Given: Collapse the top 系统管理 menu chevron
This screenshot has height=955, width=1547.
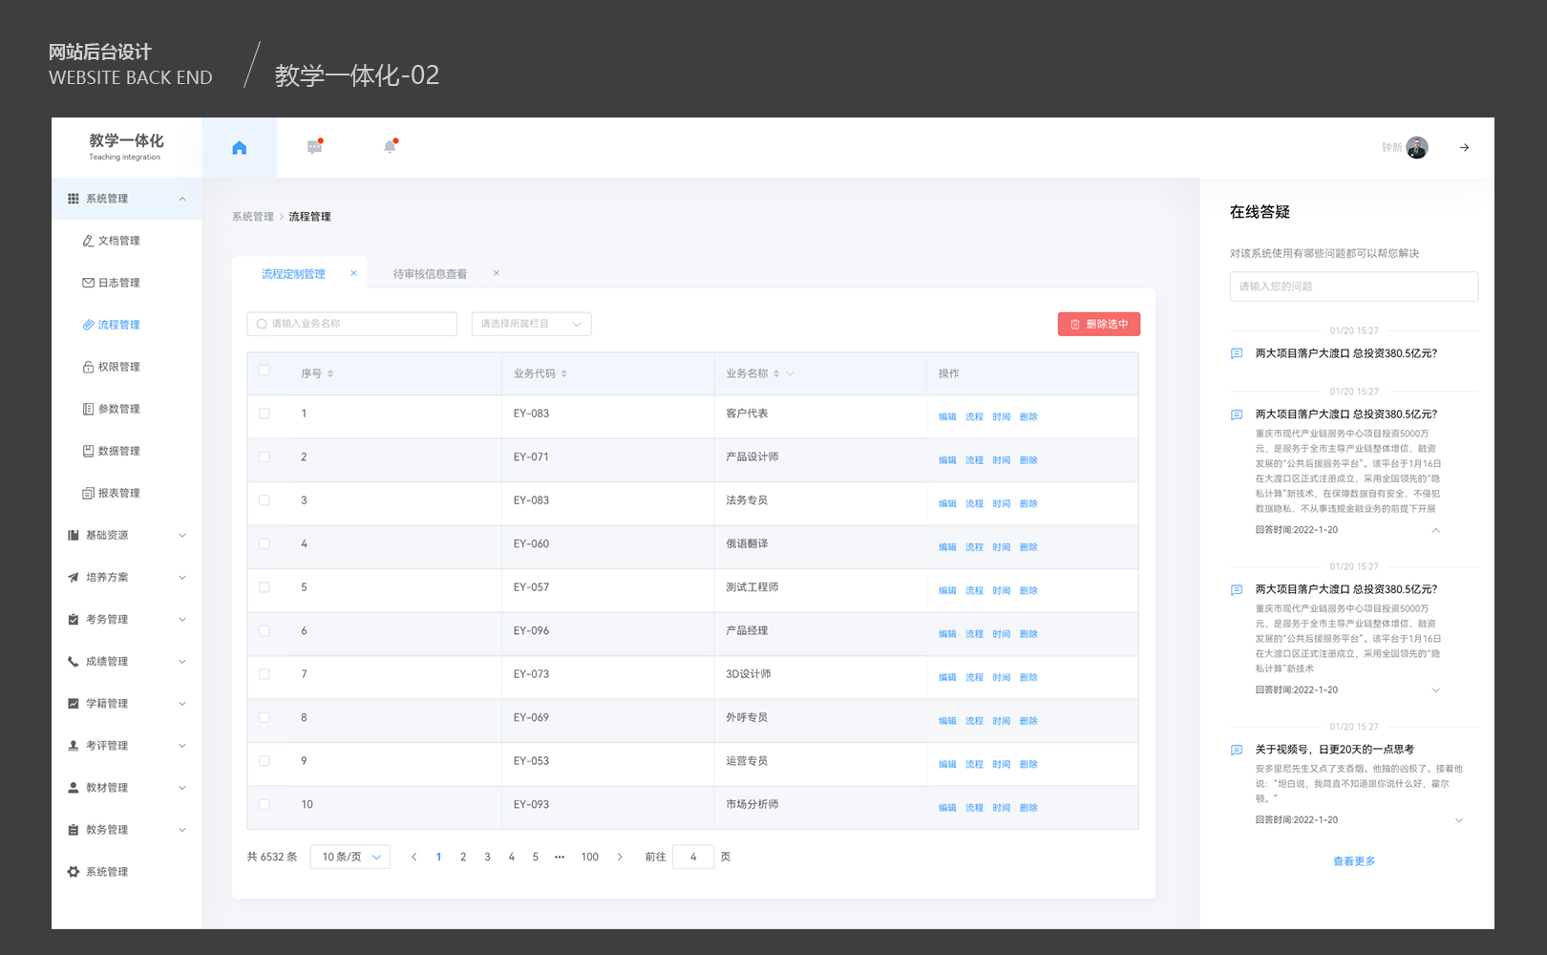Looking at the screenshot, I should 182,199.
